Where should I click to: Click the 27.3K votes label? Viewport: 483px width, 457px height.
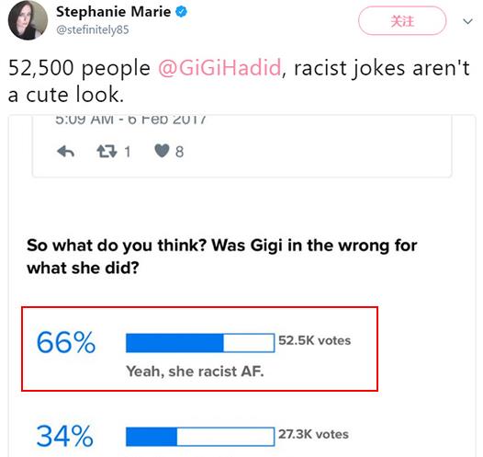313,434
